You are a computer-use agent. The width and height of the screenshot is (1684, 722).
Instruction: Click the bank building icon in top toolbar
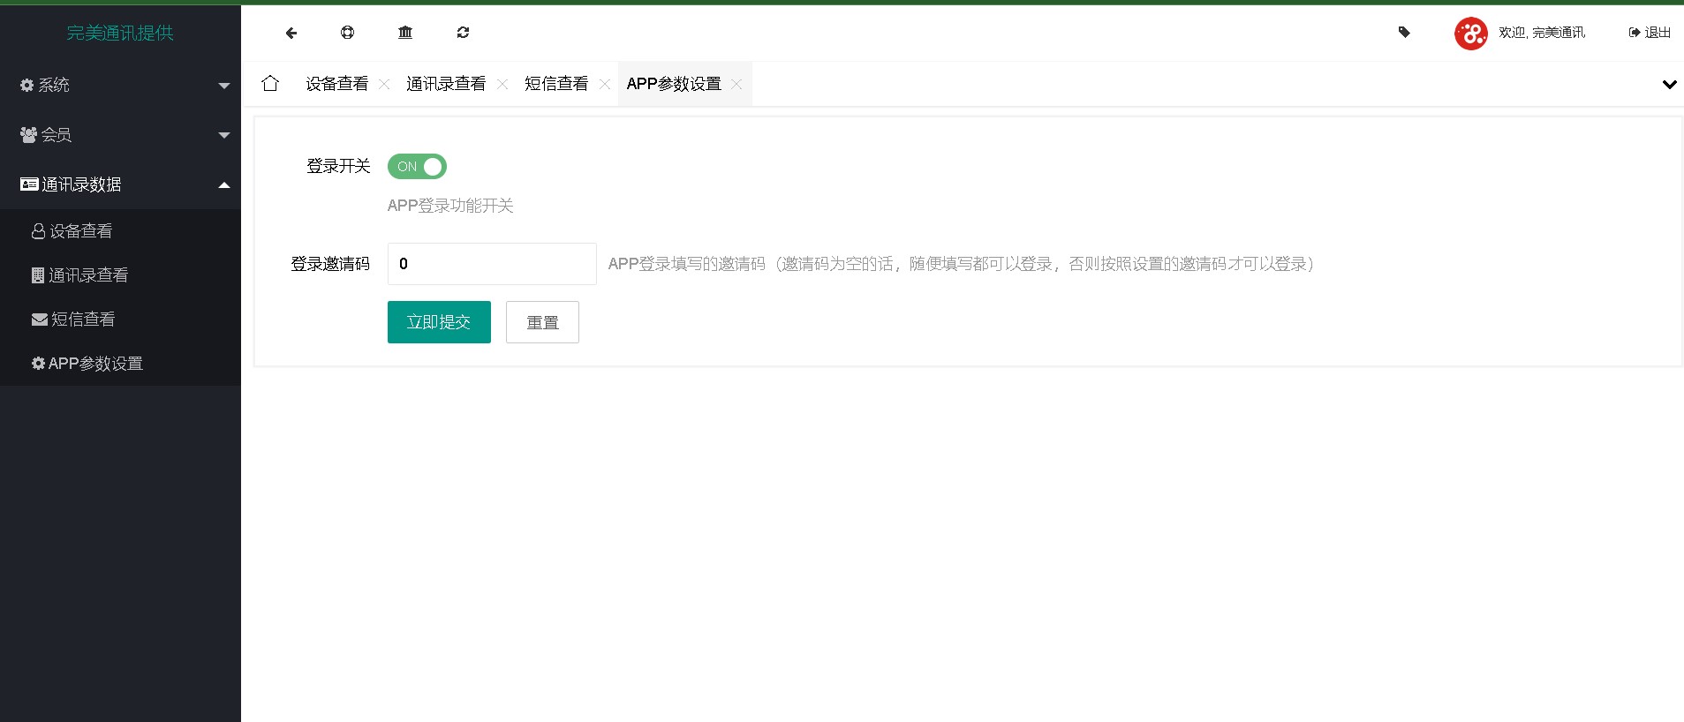(405, 33)
